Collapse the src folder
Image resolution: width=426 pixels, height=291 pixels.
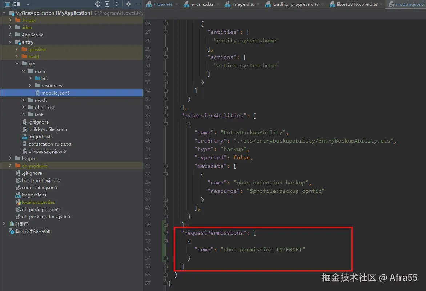[17, 63]
